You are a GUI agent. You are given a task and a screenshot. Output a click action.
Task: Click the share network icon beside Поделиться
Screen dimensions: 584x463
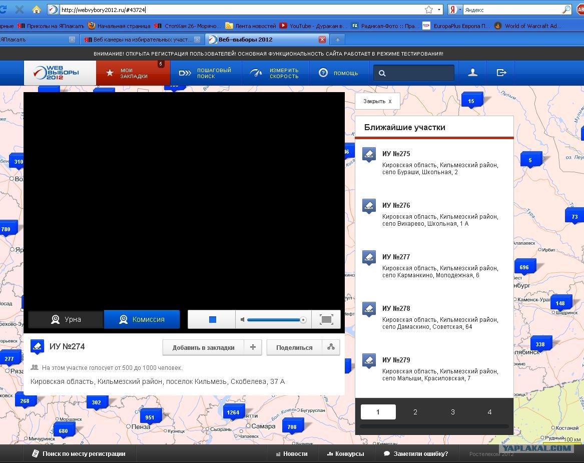(x=331, y=347)
